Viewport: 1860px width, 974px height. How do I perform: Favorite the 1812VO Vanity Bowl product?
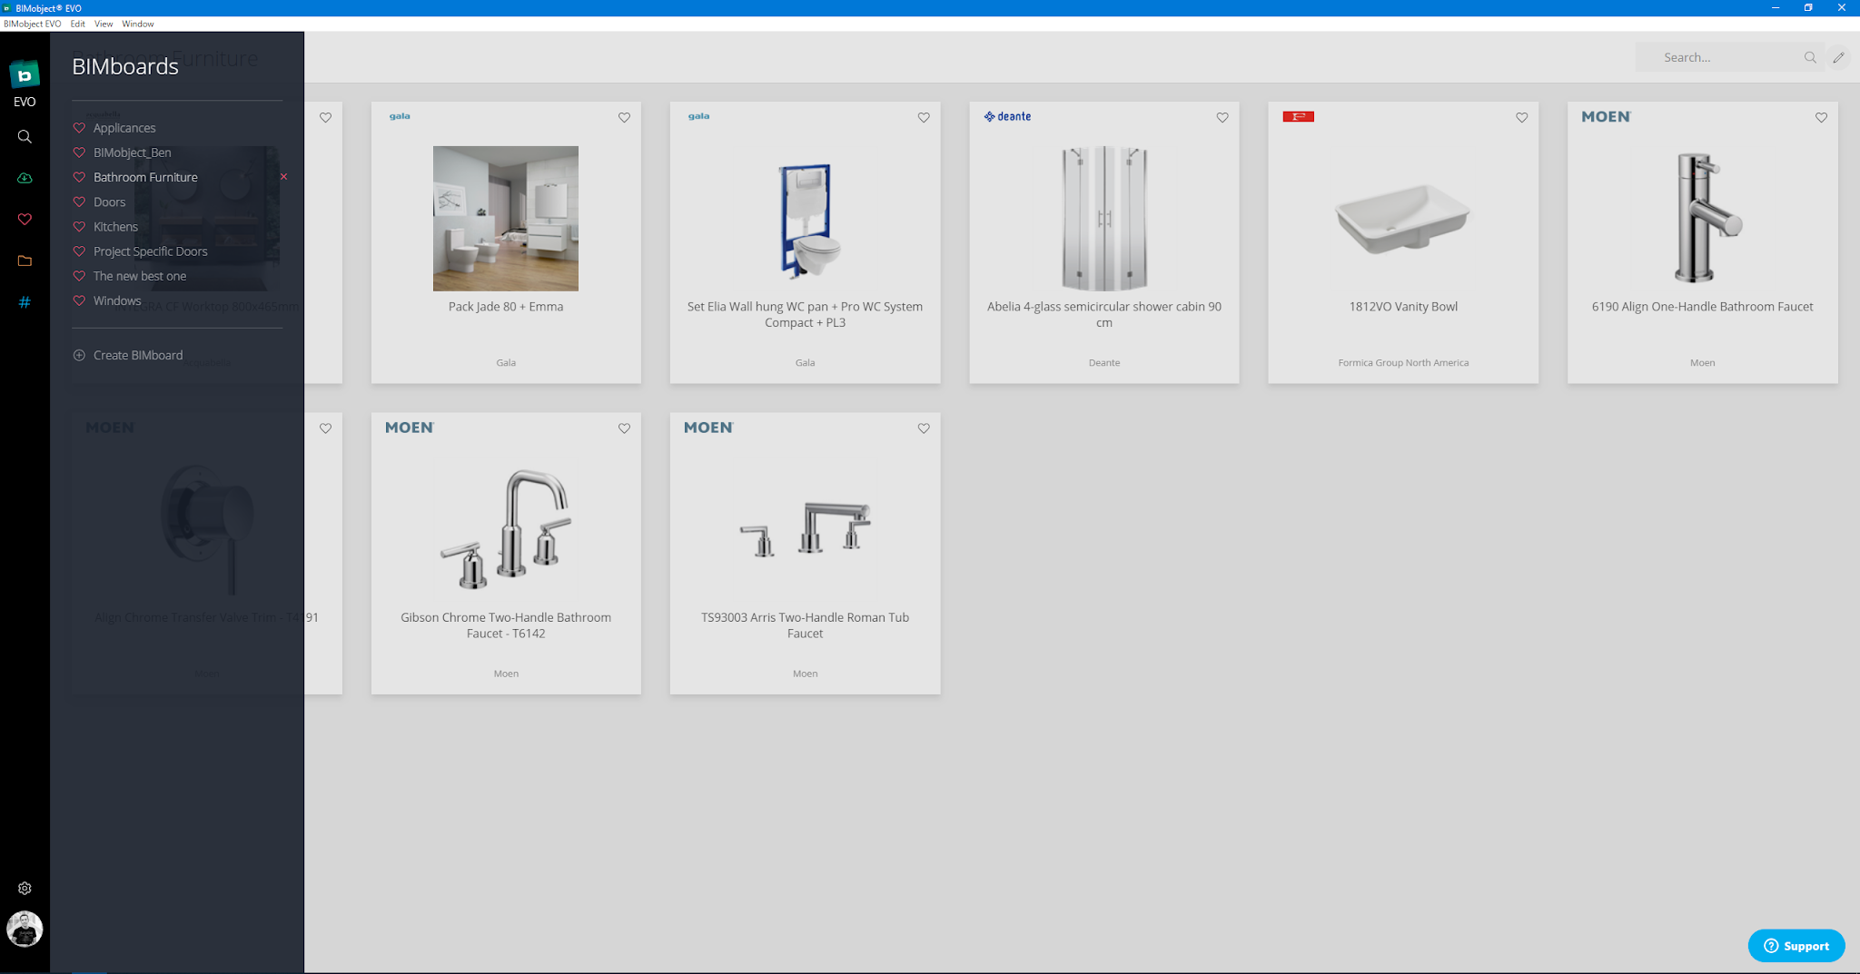tap(1521, 117)
